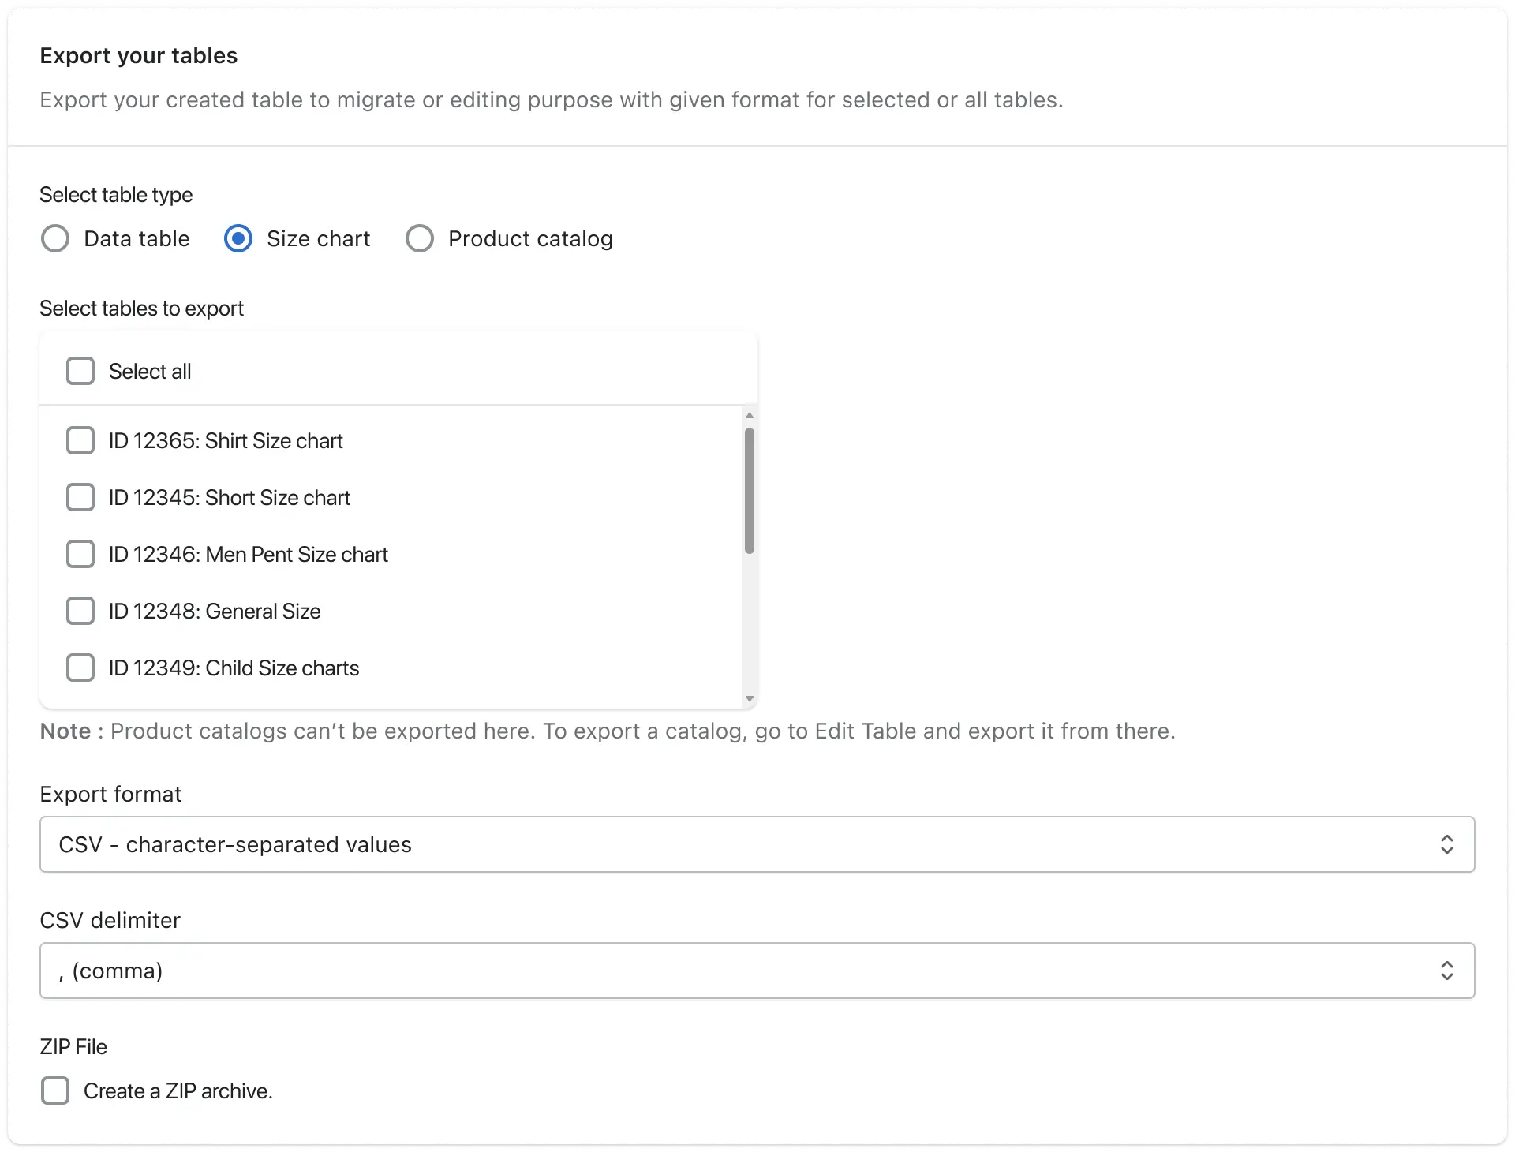Screen dimensions: 1515x1152
Task: Check ID 12349 Child Size charts
Action: (80, 668)
